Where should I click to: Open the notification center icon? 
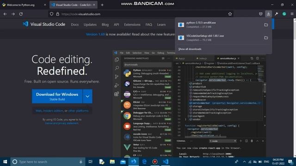(x=290, y=162)
